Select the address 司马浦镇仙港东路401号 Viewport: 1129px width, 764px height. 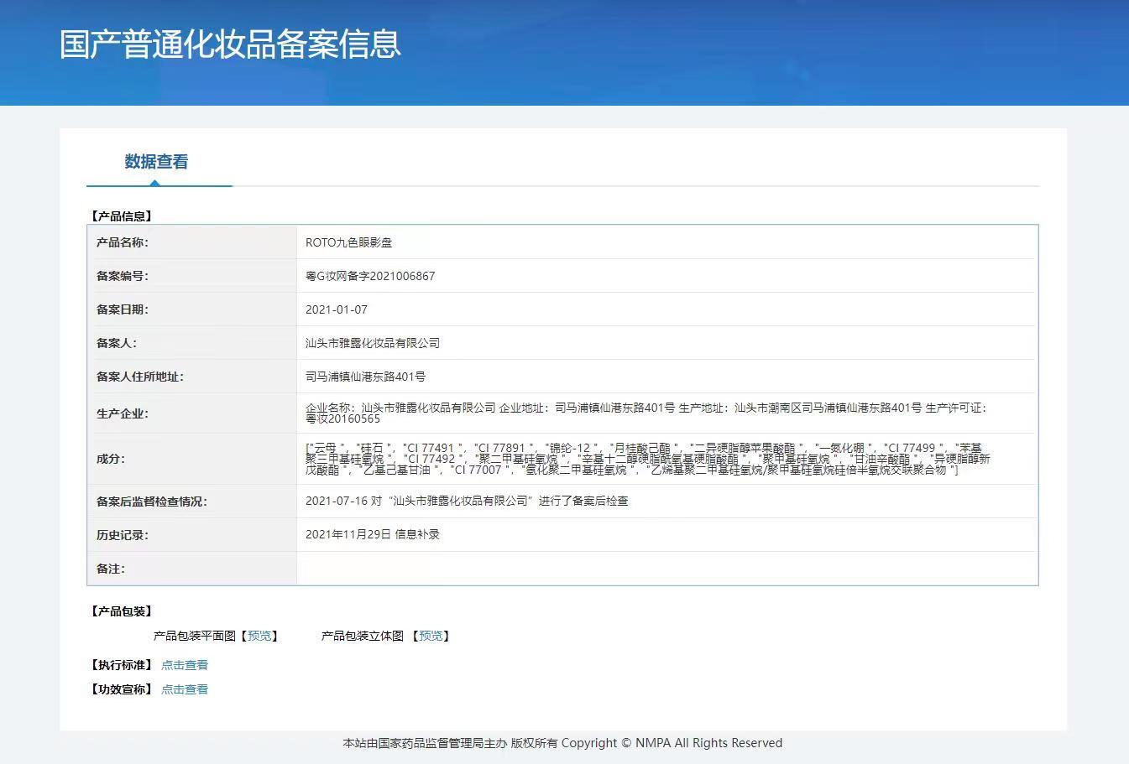pyautogui.click(x=366, y=376)
